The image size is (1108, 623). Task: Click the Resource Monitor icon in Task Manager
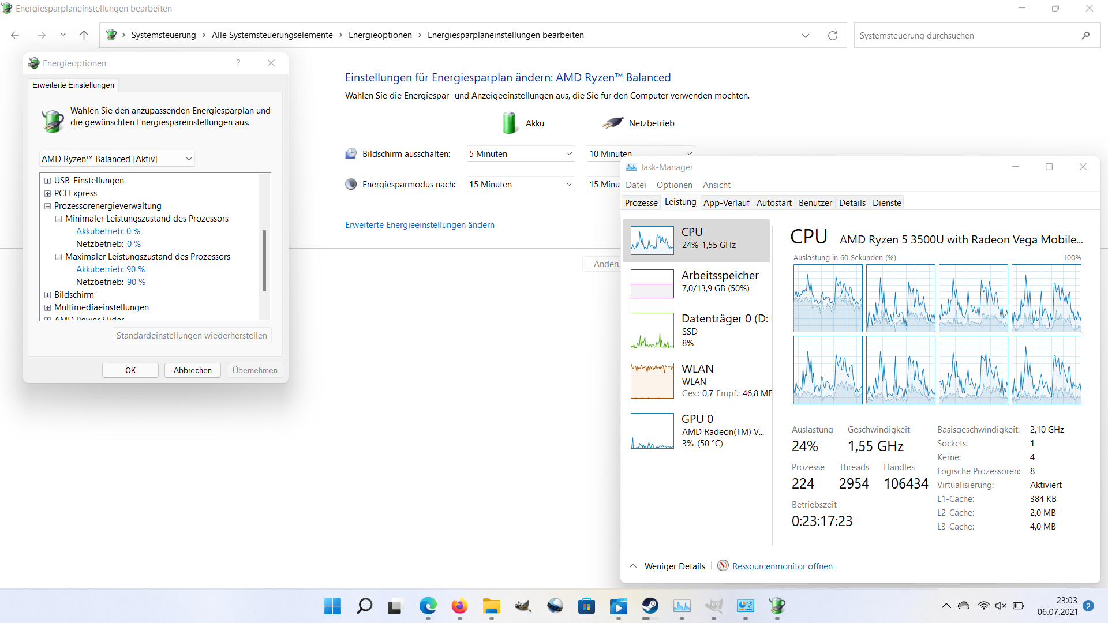pyautogui.click(x=723, y=566)
